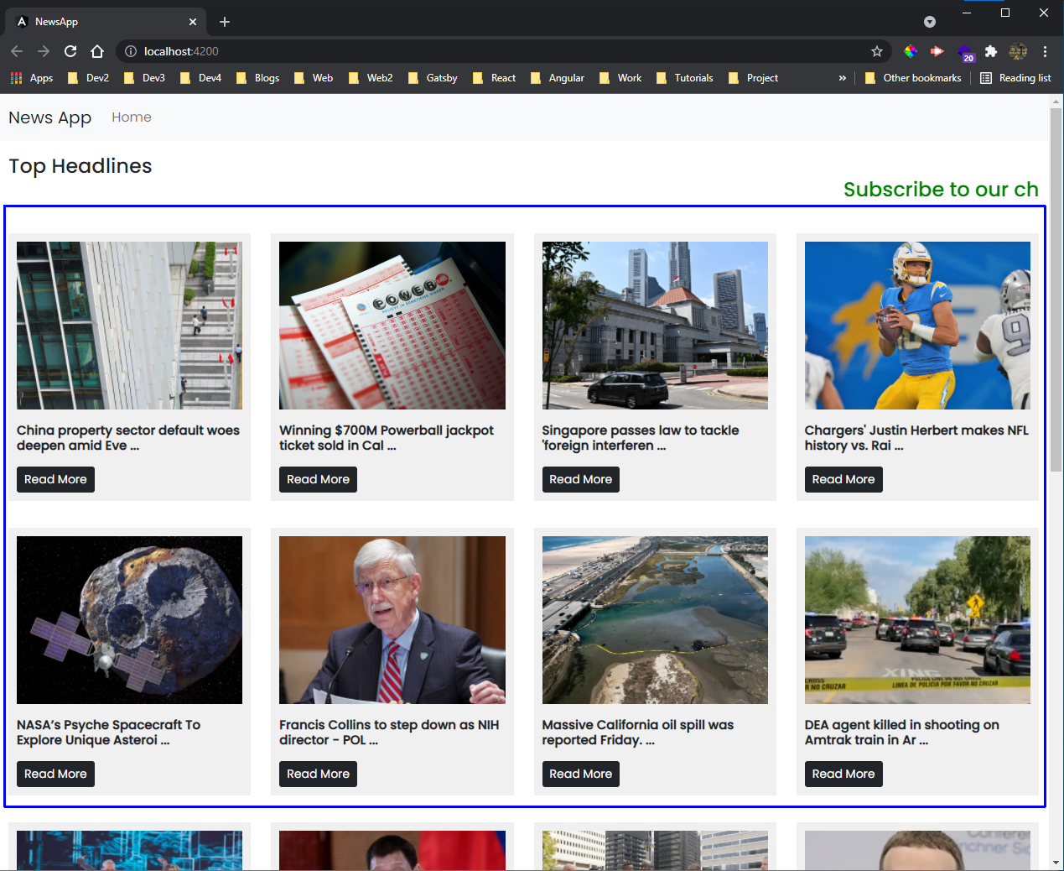Viewport: 1064px width, 871px height.
Task: Click the China property building image
Action: 129,326
